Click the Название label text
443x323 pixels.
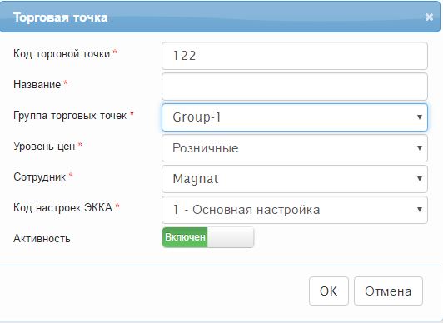(37, 84)
